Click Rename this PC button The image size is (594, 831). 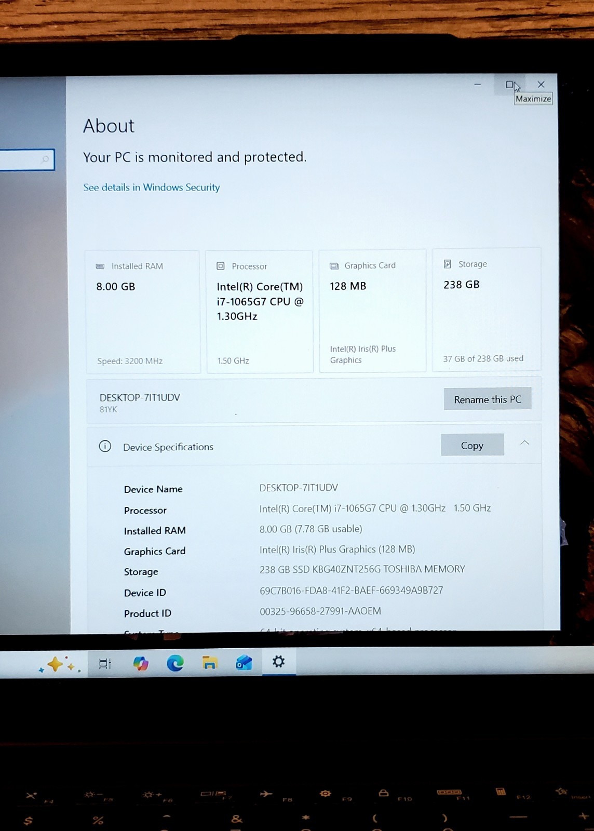click(488, 399)
